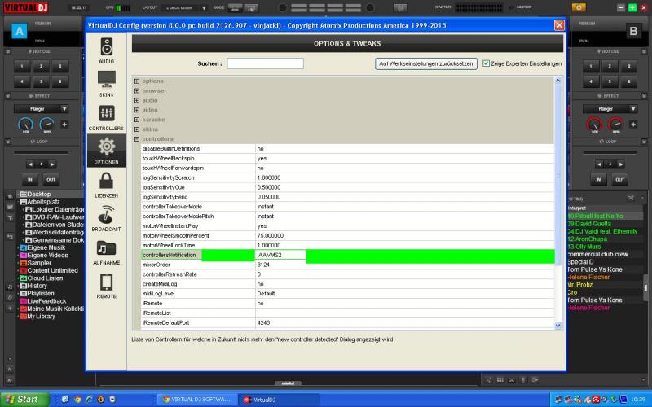Expand the 'options' settings group
This screenshot has width=652, height=407.
[x=137, y=81]
